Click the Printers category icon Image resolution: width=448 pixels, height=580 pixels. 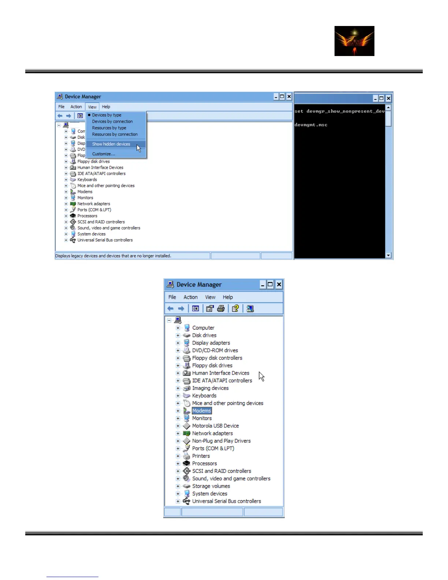pyautogui.click(x=187, y=456)
